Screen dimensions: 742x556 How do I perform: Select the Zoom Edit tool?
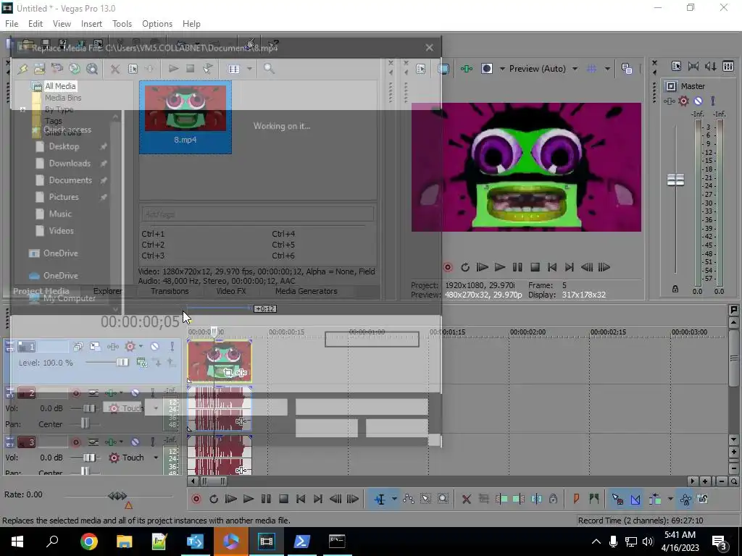click(443, 499)
